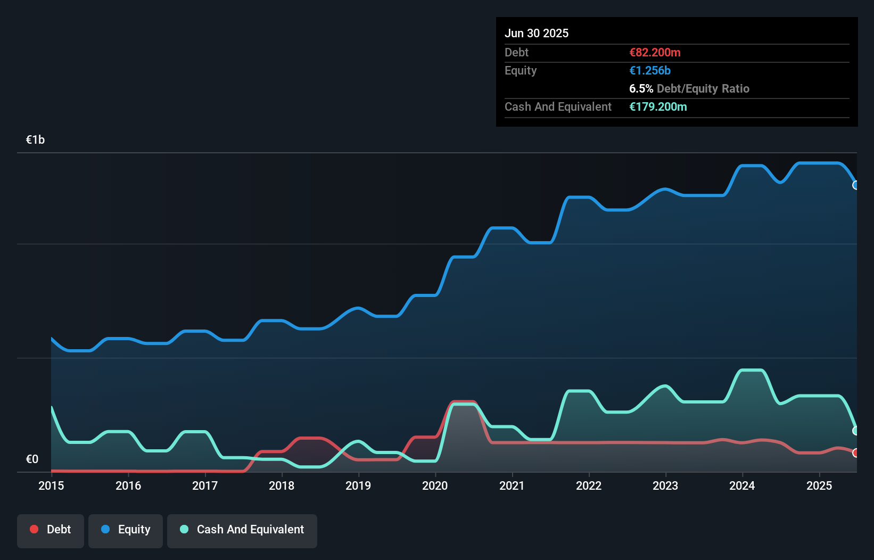Click the Cash endpoint marker on the chart

coord(856,431)
